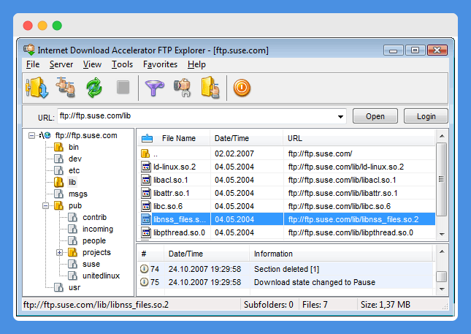
Task: Select the contrib folder in tree
Action: (95, 217)
